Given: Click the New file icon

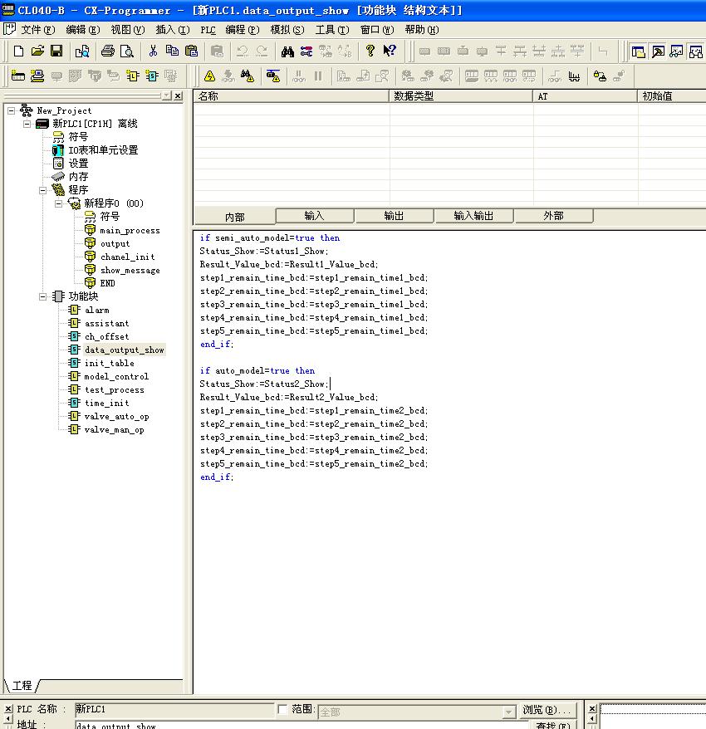Looking at the screenshot, I should click(18, 51).
